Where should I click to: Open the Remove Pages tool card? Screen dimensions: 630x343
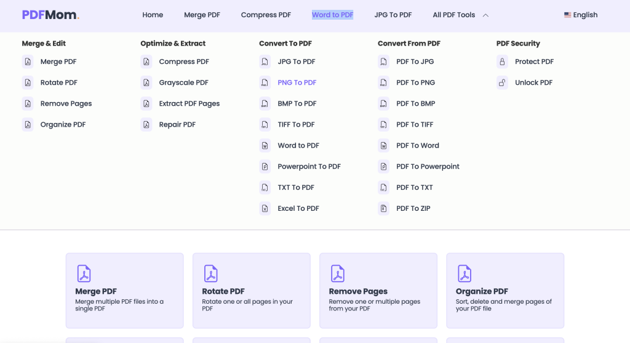pyautogui.click(x=378, y=290)
